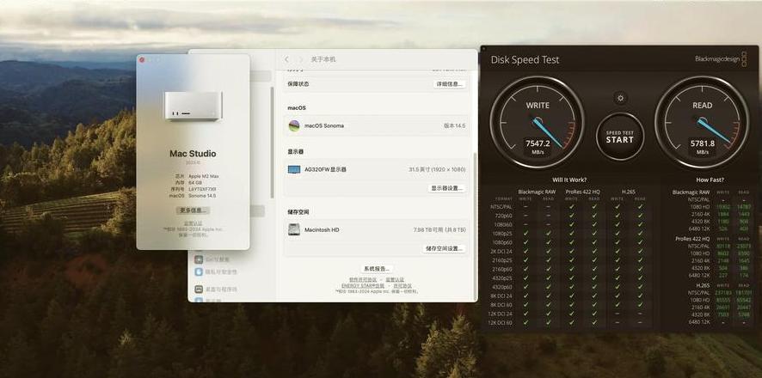This screenshot has width=762, height=378.
Task: Select the 7547.2 MB/s write value
Action: (538, 143)
